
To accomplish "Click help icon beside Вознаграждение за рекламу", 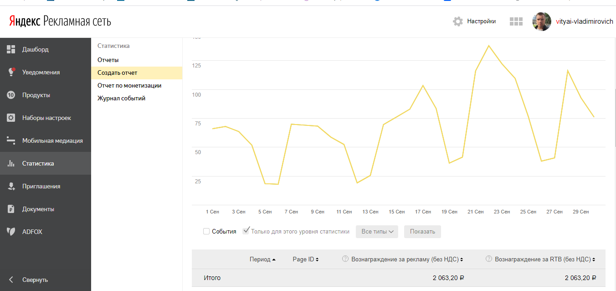I will click(x=345, y=259).
